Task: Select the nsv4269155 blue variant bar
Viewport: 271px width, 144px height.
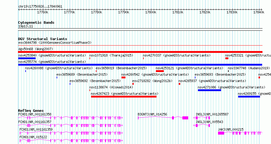Action: click(x=249, y=97)
